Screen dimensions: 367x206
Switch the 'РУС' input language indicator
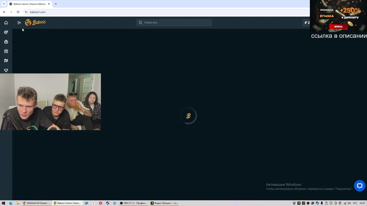pos(355,203)
